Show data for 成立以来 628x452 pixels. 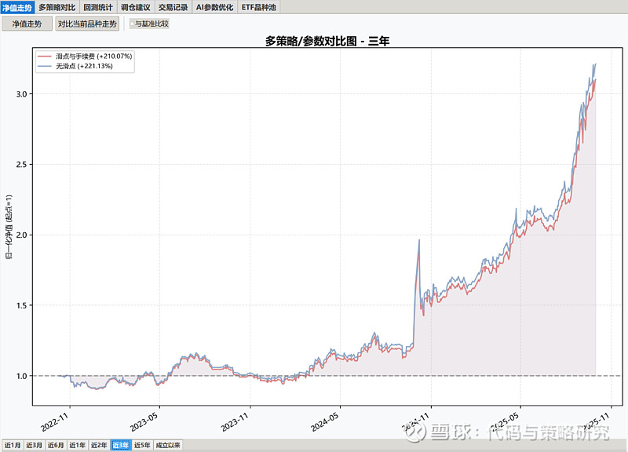(168, 445)
